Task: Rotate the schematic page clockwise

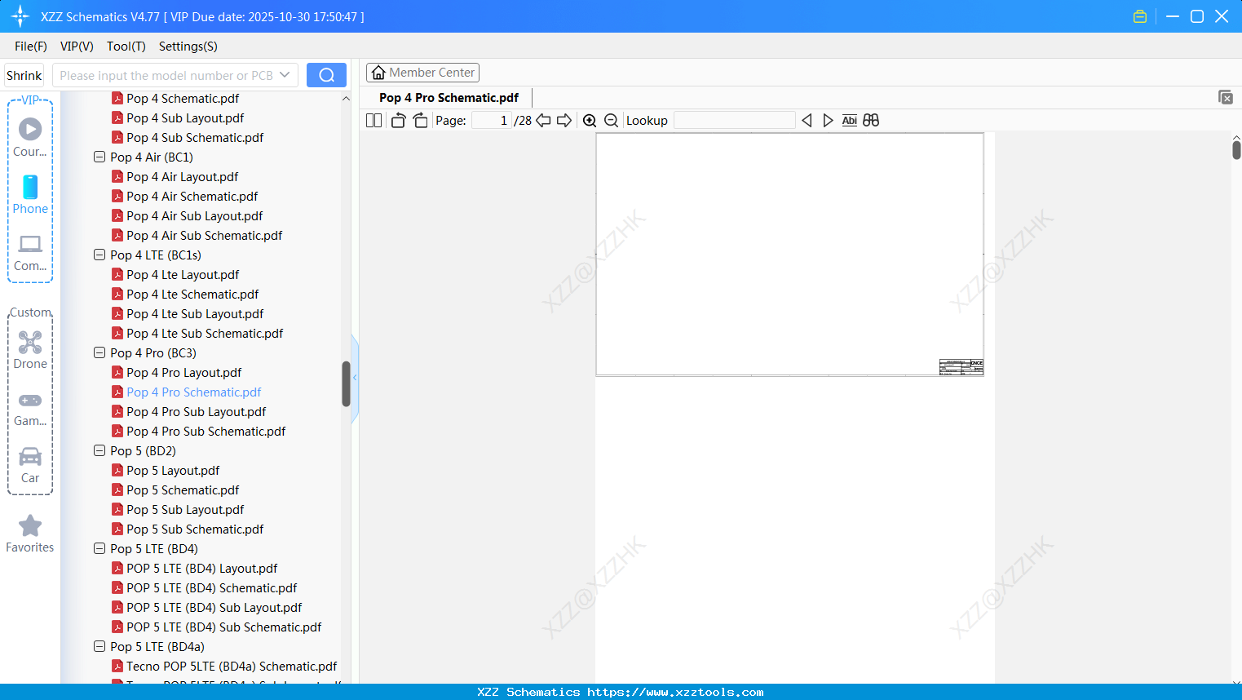Action: point(420,120)
